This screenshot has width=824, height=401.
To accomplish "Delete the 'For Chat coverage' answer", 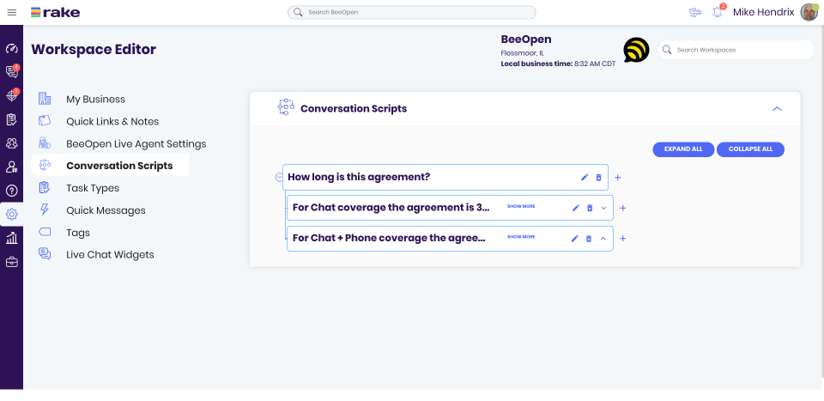I will pyautogui.click(x=590, y=208).
